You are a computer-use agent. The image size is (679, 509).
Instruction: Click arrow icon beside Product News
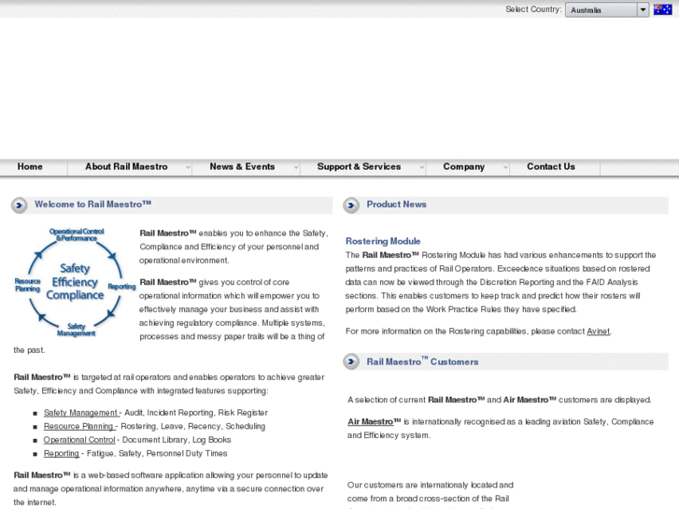(x=351, y=205)
